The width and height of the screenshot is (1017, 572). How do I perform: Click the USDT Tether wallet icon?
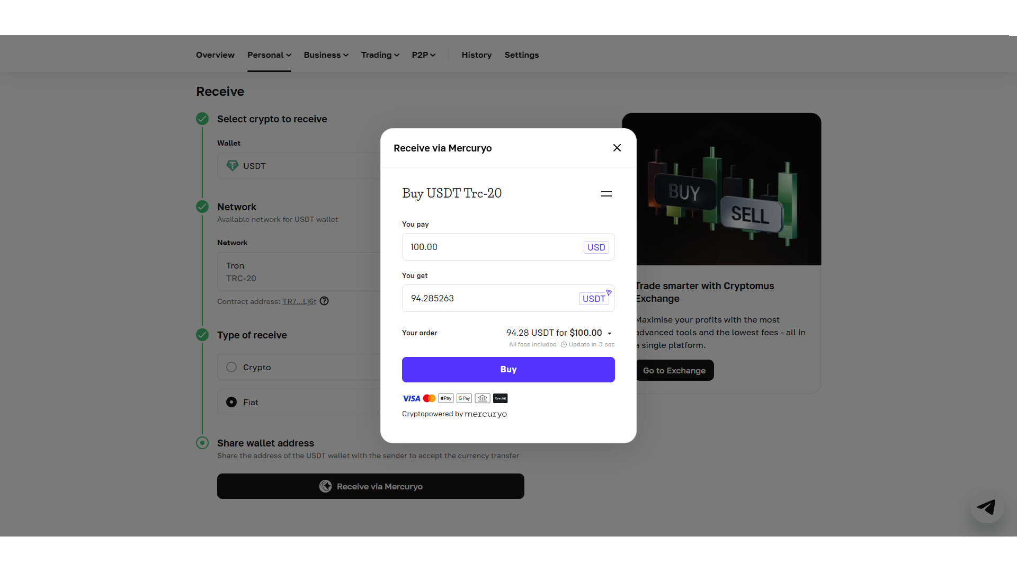(x=232, y=166)
